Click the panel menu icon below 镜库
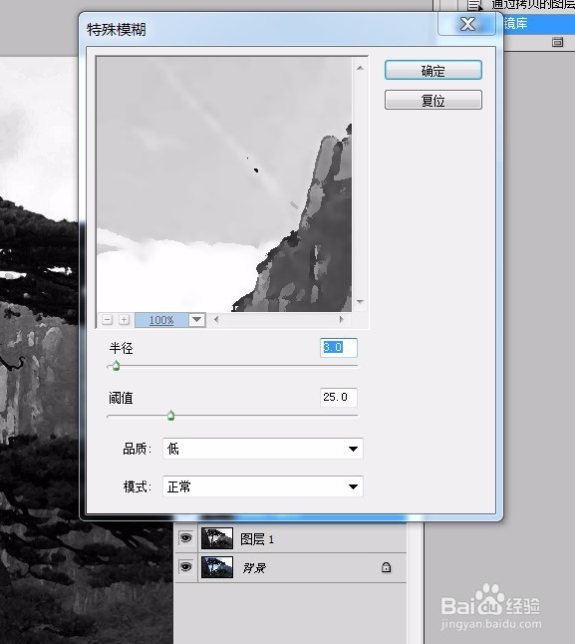The image size is (575, 644). click(x=557, y=42)
